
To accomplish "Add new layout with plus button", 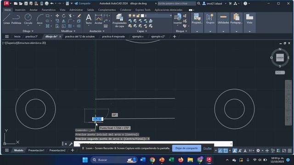I will tap(73, 150).
